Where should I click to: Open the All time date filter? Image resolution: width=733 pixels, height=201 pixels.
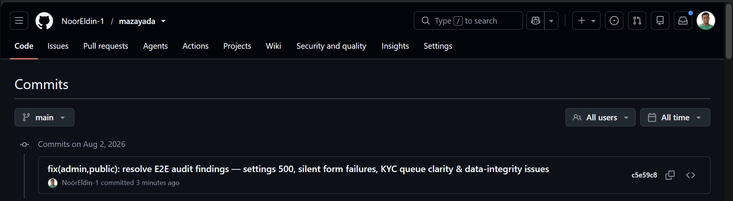coord(675,117)
